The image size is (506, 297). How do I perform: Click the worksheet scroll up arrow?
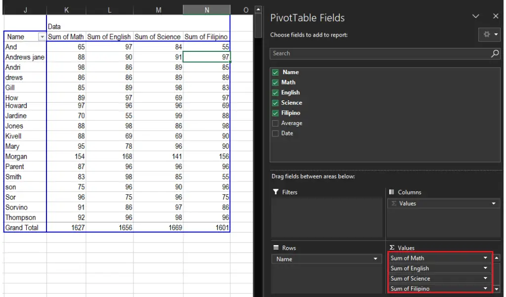tap(257, 9)
